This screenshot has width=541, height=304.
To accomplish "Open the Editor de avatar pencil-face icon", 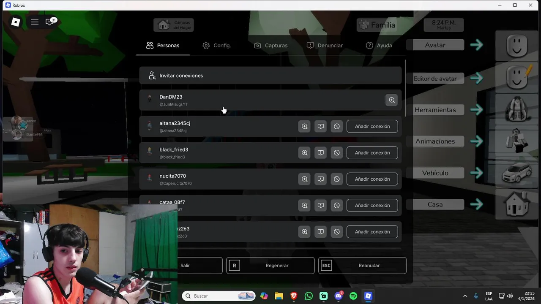I will tap(518, 76).
